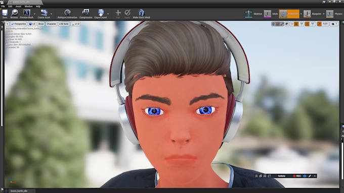Viewport: 344px width, 193px height.
Task: Click the list icon in recorder overlay
Action: tap(256, 176)
